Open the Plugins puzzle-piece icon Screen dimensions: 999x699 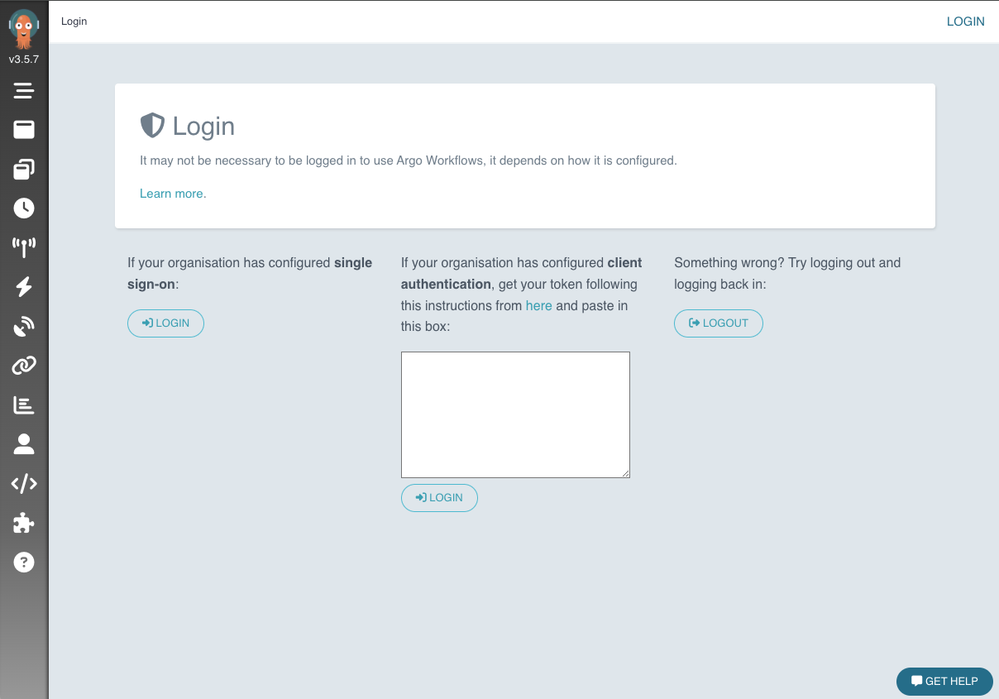pos(24,523)
